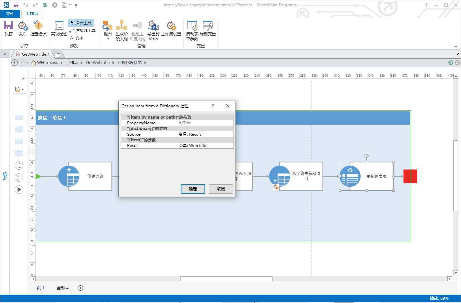The width and height of the screenshot is (461, 303).
Task: Click the new tab folder icon
Action: [57, 54]
